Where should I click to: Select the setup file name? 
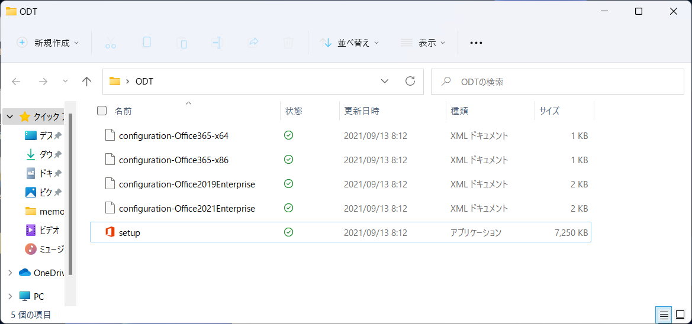click(130, 233)
